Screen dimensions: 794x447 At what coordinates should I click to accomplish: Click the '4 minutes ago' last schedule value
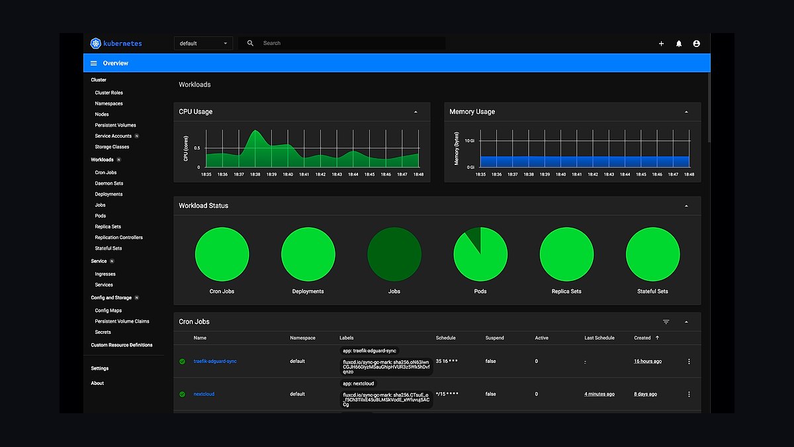[599, 394]
